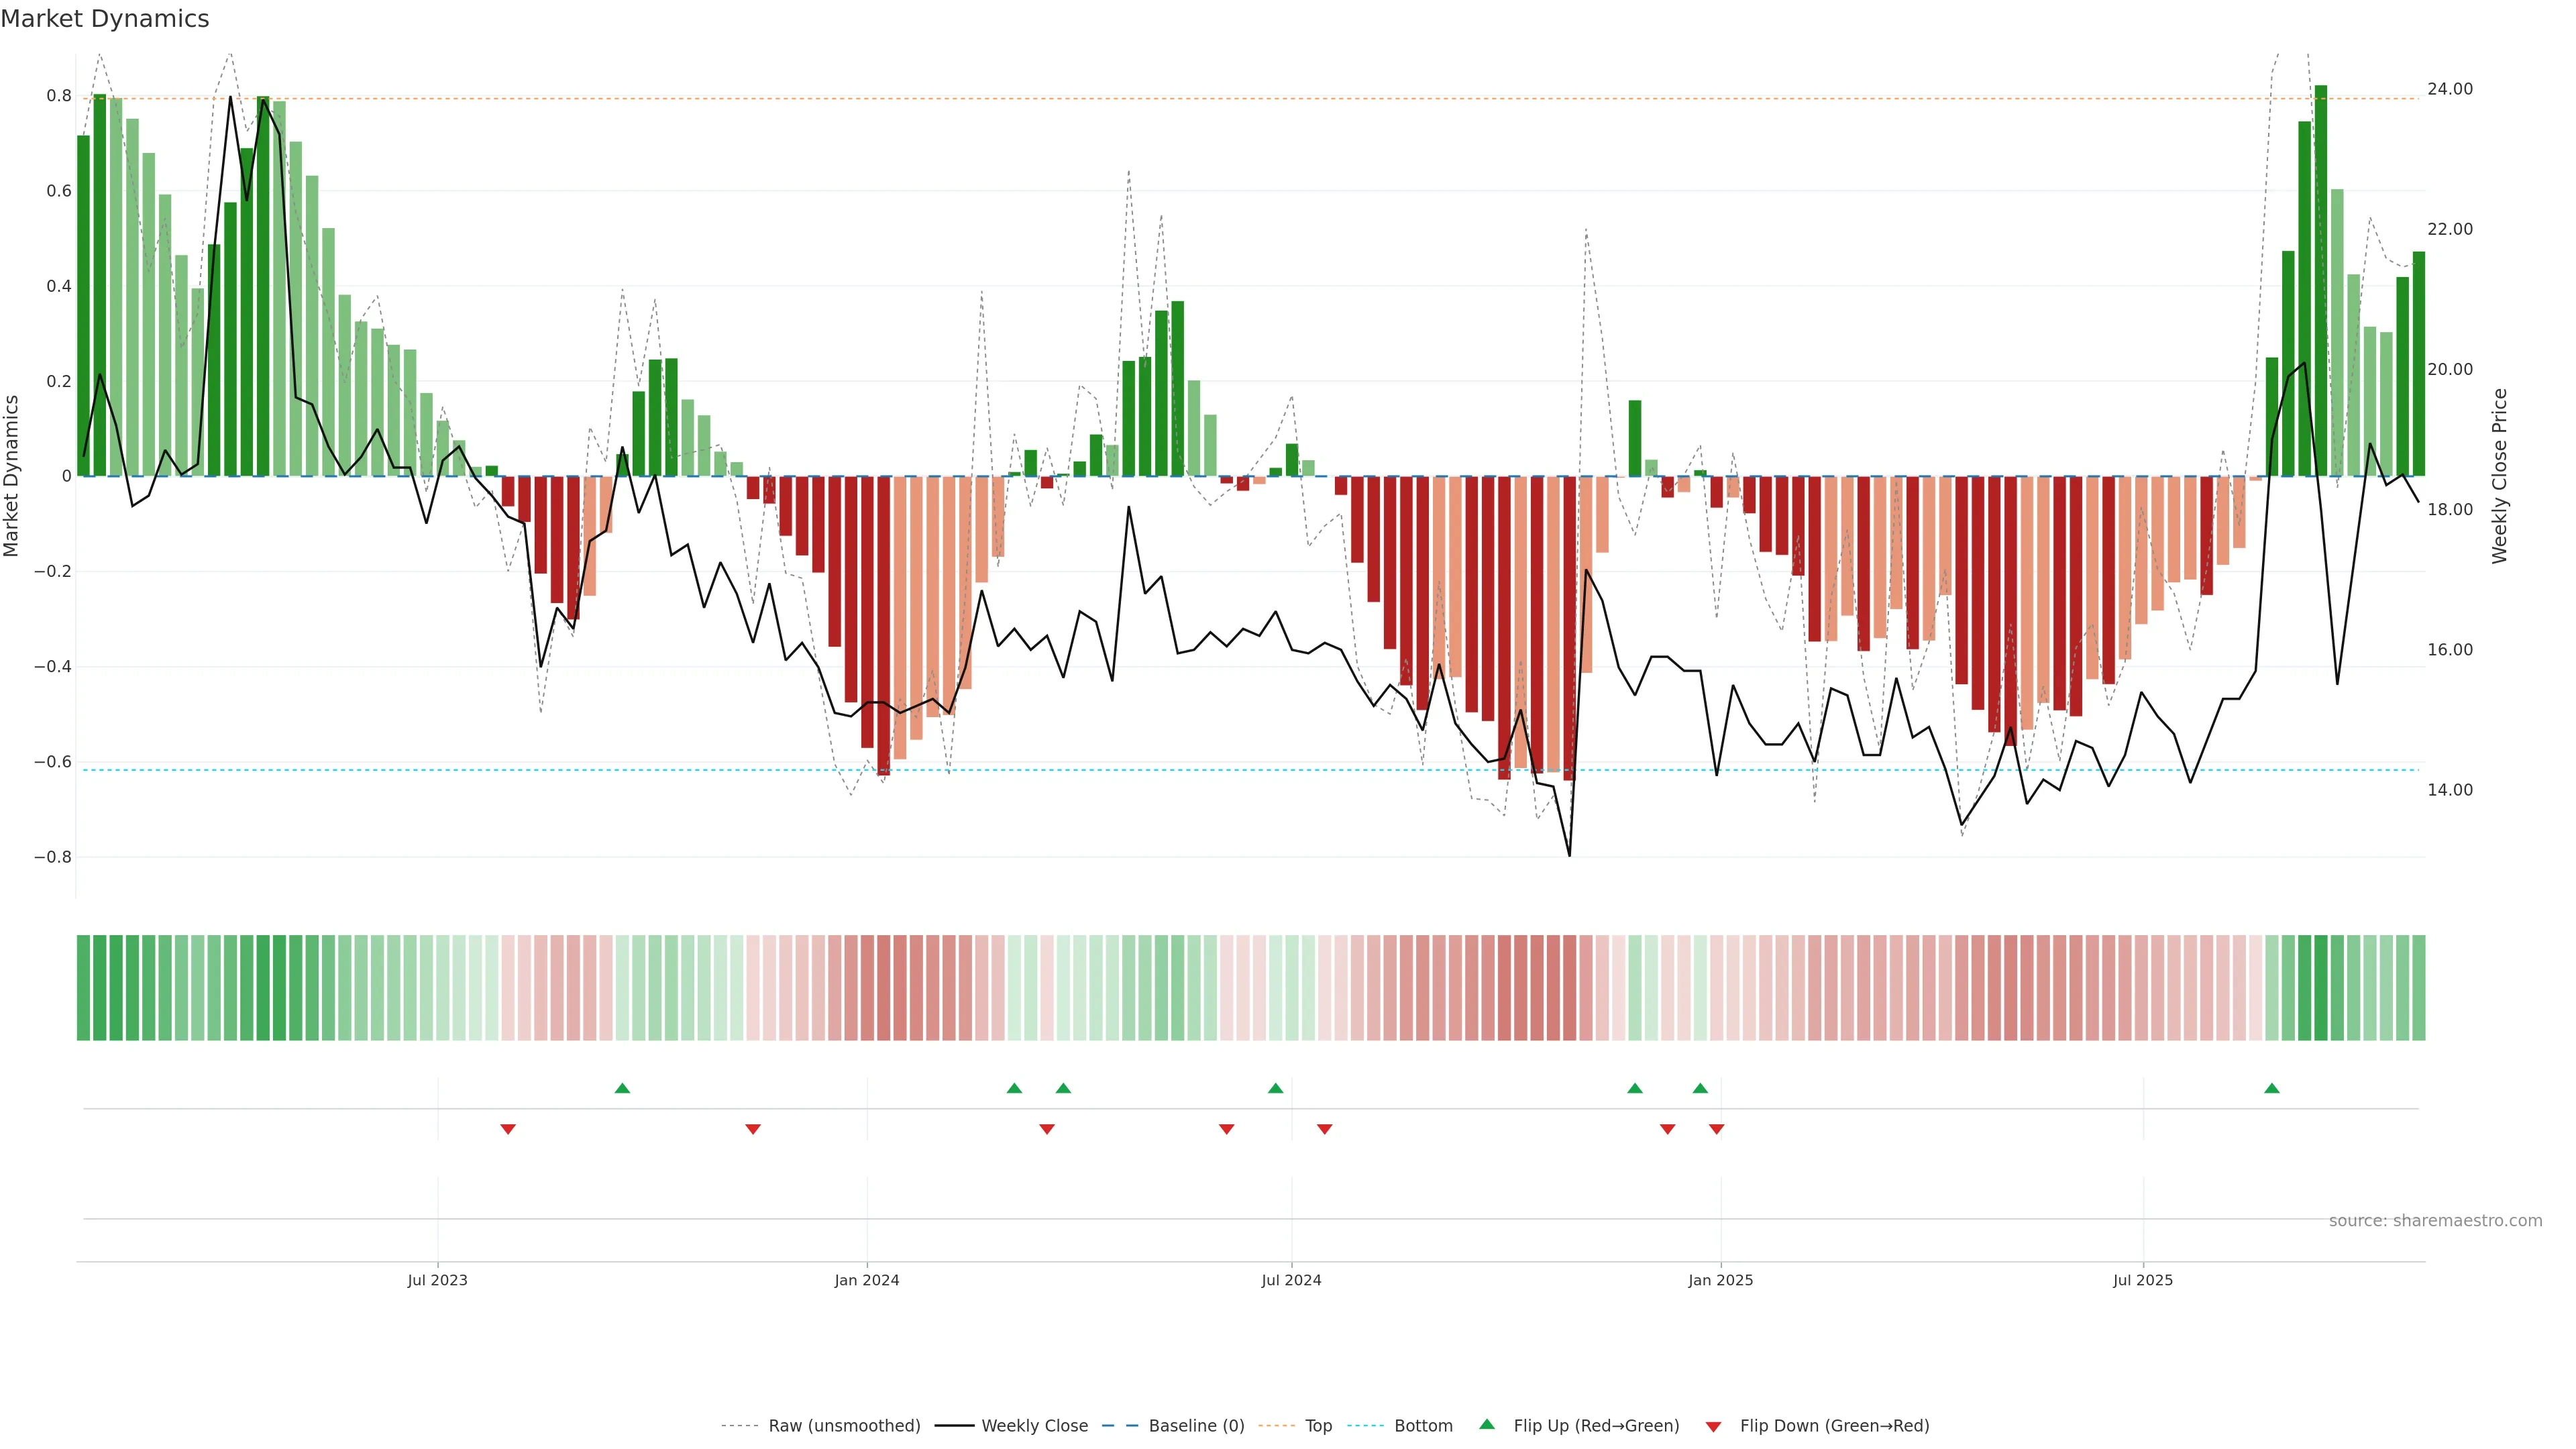Screen dimensions: 2576x1449
Task: Click the Jul 2025 x-axis label
Action: click(2143, 1280)
